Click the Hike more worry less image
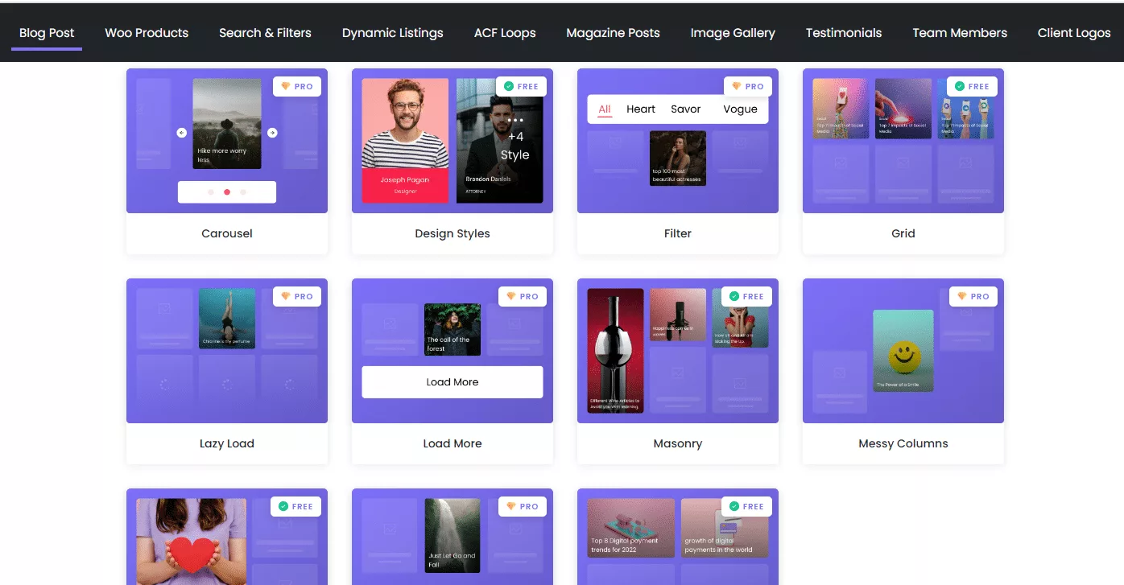The height and width of the screenshot is (585, 1124). point(227,123)
